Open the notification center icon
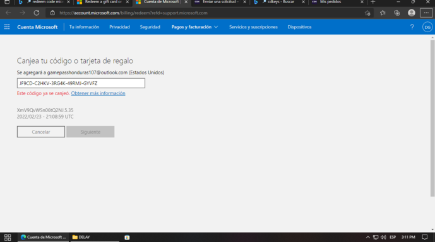435x242 pixels. (x=425, y=238)
